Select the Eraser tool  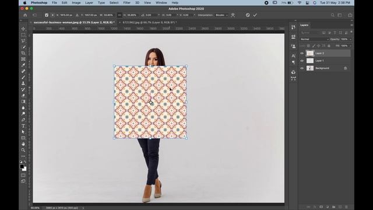point(23,96)
